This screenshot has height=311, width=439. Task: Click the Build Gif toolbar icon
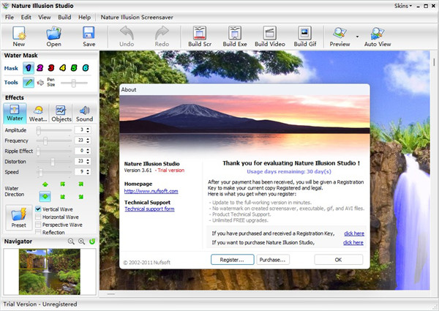(x=305, y=37)
